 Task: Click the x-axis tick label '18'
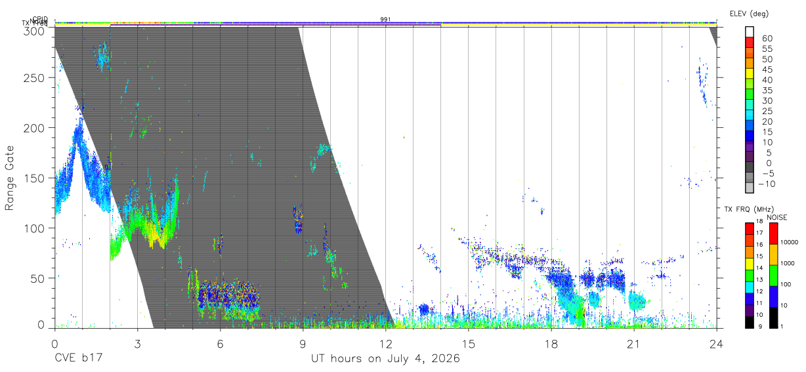[551, 343]
